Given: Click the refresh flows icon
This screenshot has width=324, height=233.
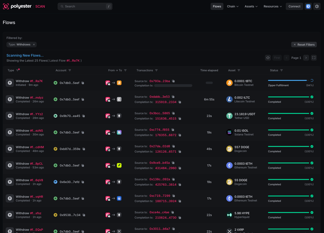Looking at the screenshot, I should click(x=268, y=58).
